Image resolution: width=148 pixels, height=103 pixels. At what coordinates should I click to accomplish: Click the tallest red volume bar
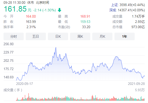pyautogui.click(x=28, y=97)
